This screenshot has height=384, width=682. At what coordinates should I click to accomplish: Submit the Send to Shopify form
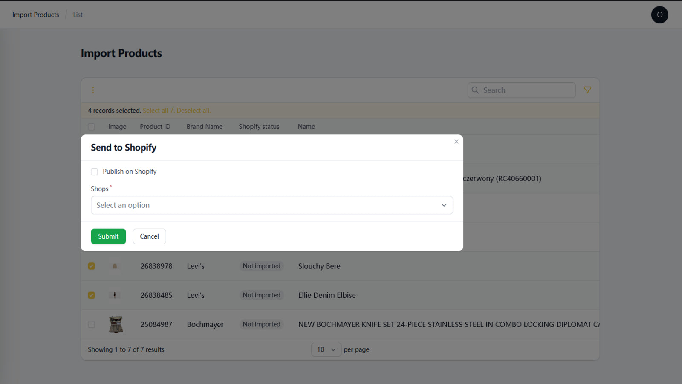pos(108,236)
